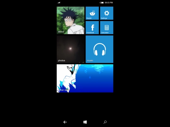Go back with the arrow button
Image resolution: width=170 pixels, height=127 pixels.
coord(65,122)
